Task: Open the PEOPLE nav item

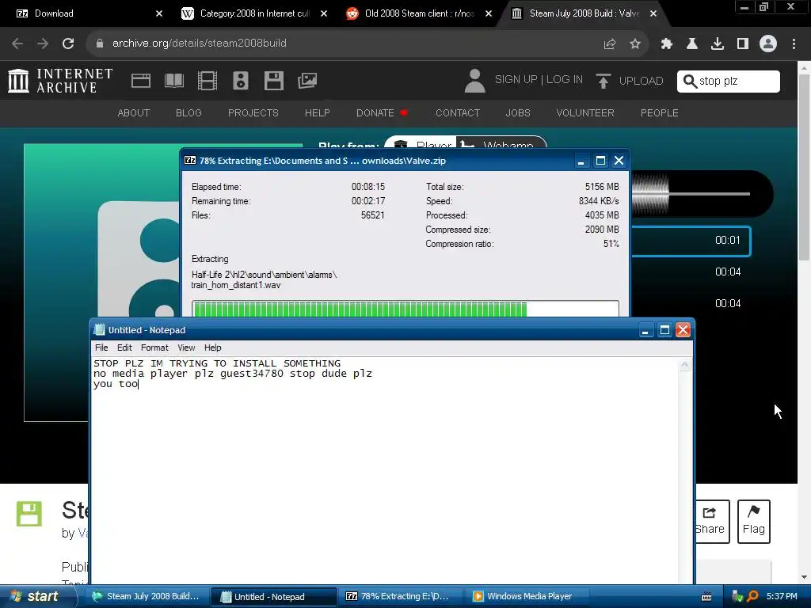Action: pyautogui.click(x=660, y=112)
